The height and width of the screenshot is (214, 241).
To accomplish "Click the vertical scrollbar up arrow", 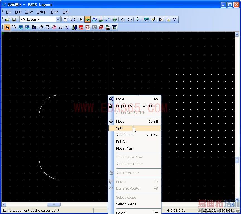I will (x=237, y=34).
